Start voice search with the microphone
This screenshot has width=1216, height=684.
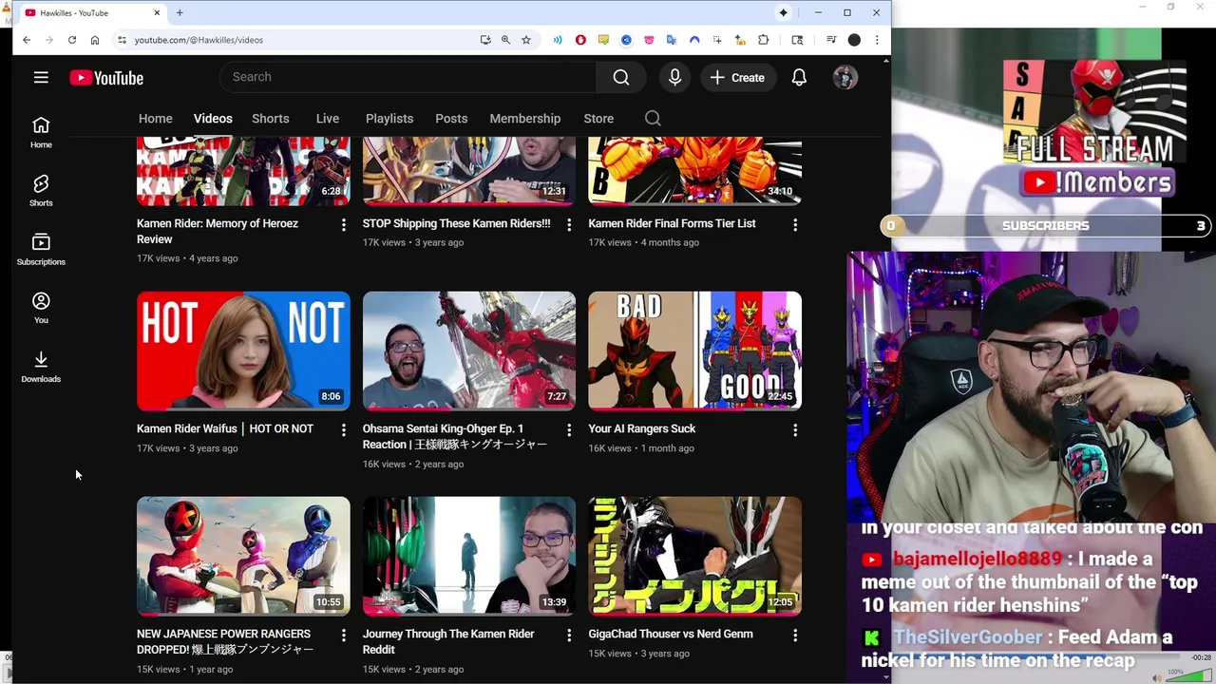click(674, 77)
